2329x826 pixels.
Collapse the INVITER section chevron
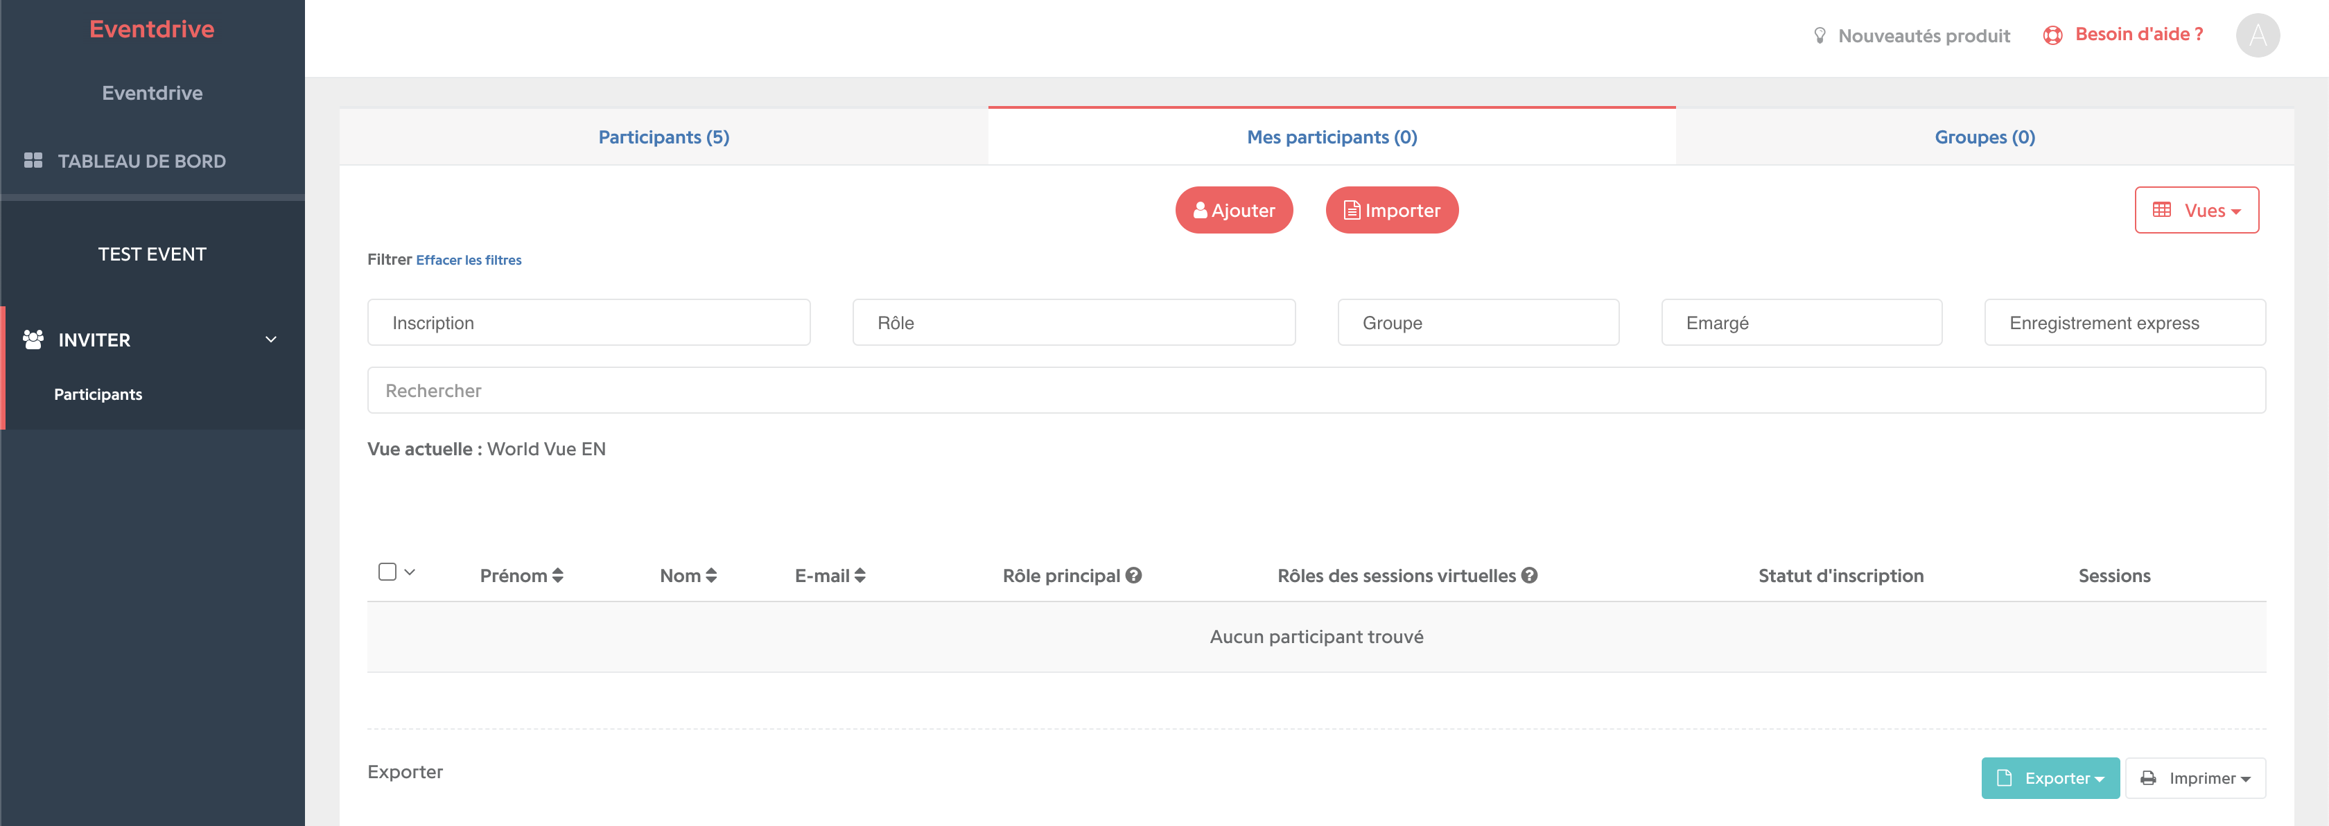pyautogui.click(x=270, y=339)
